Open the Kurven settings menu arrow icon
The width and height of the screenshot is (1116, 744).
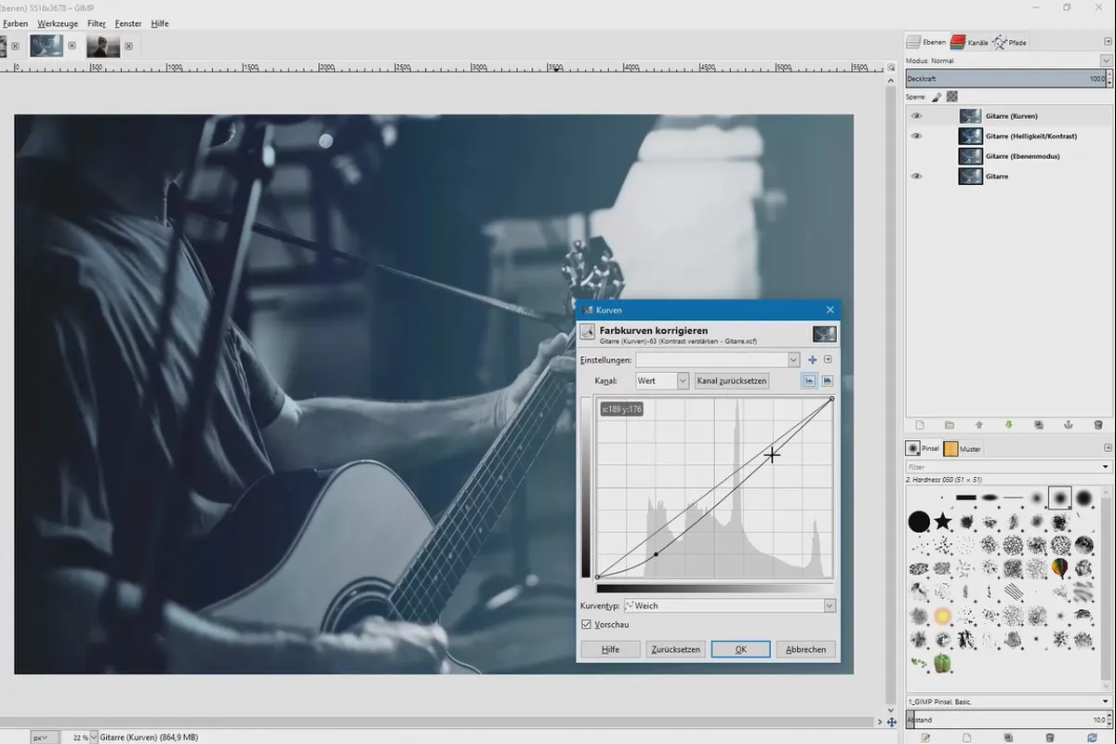coord(828,360)
